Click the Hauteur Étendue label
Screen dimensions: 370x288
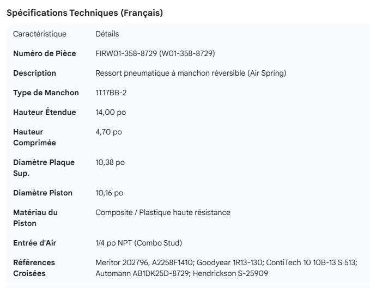tap(44, 112)
